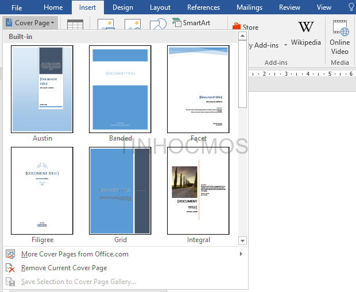Click Remove Current Cover Page
Viewport: 356px width, 292px height.
125,268
